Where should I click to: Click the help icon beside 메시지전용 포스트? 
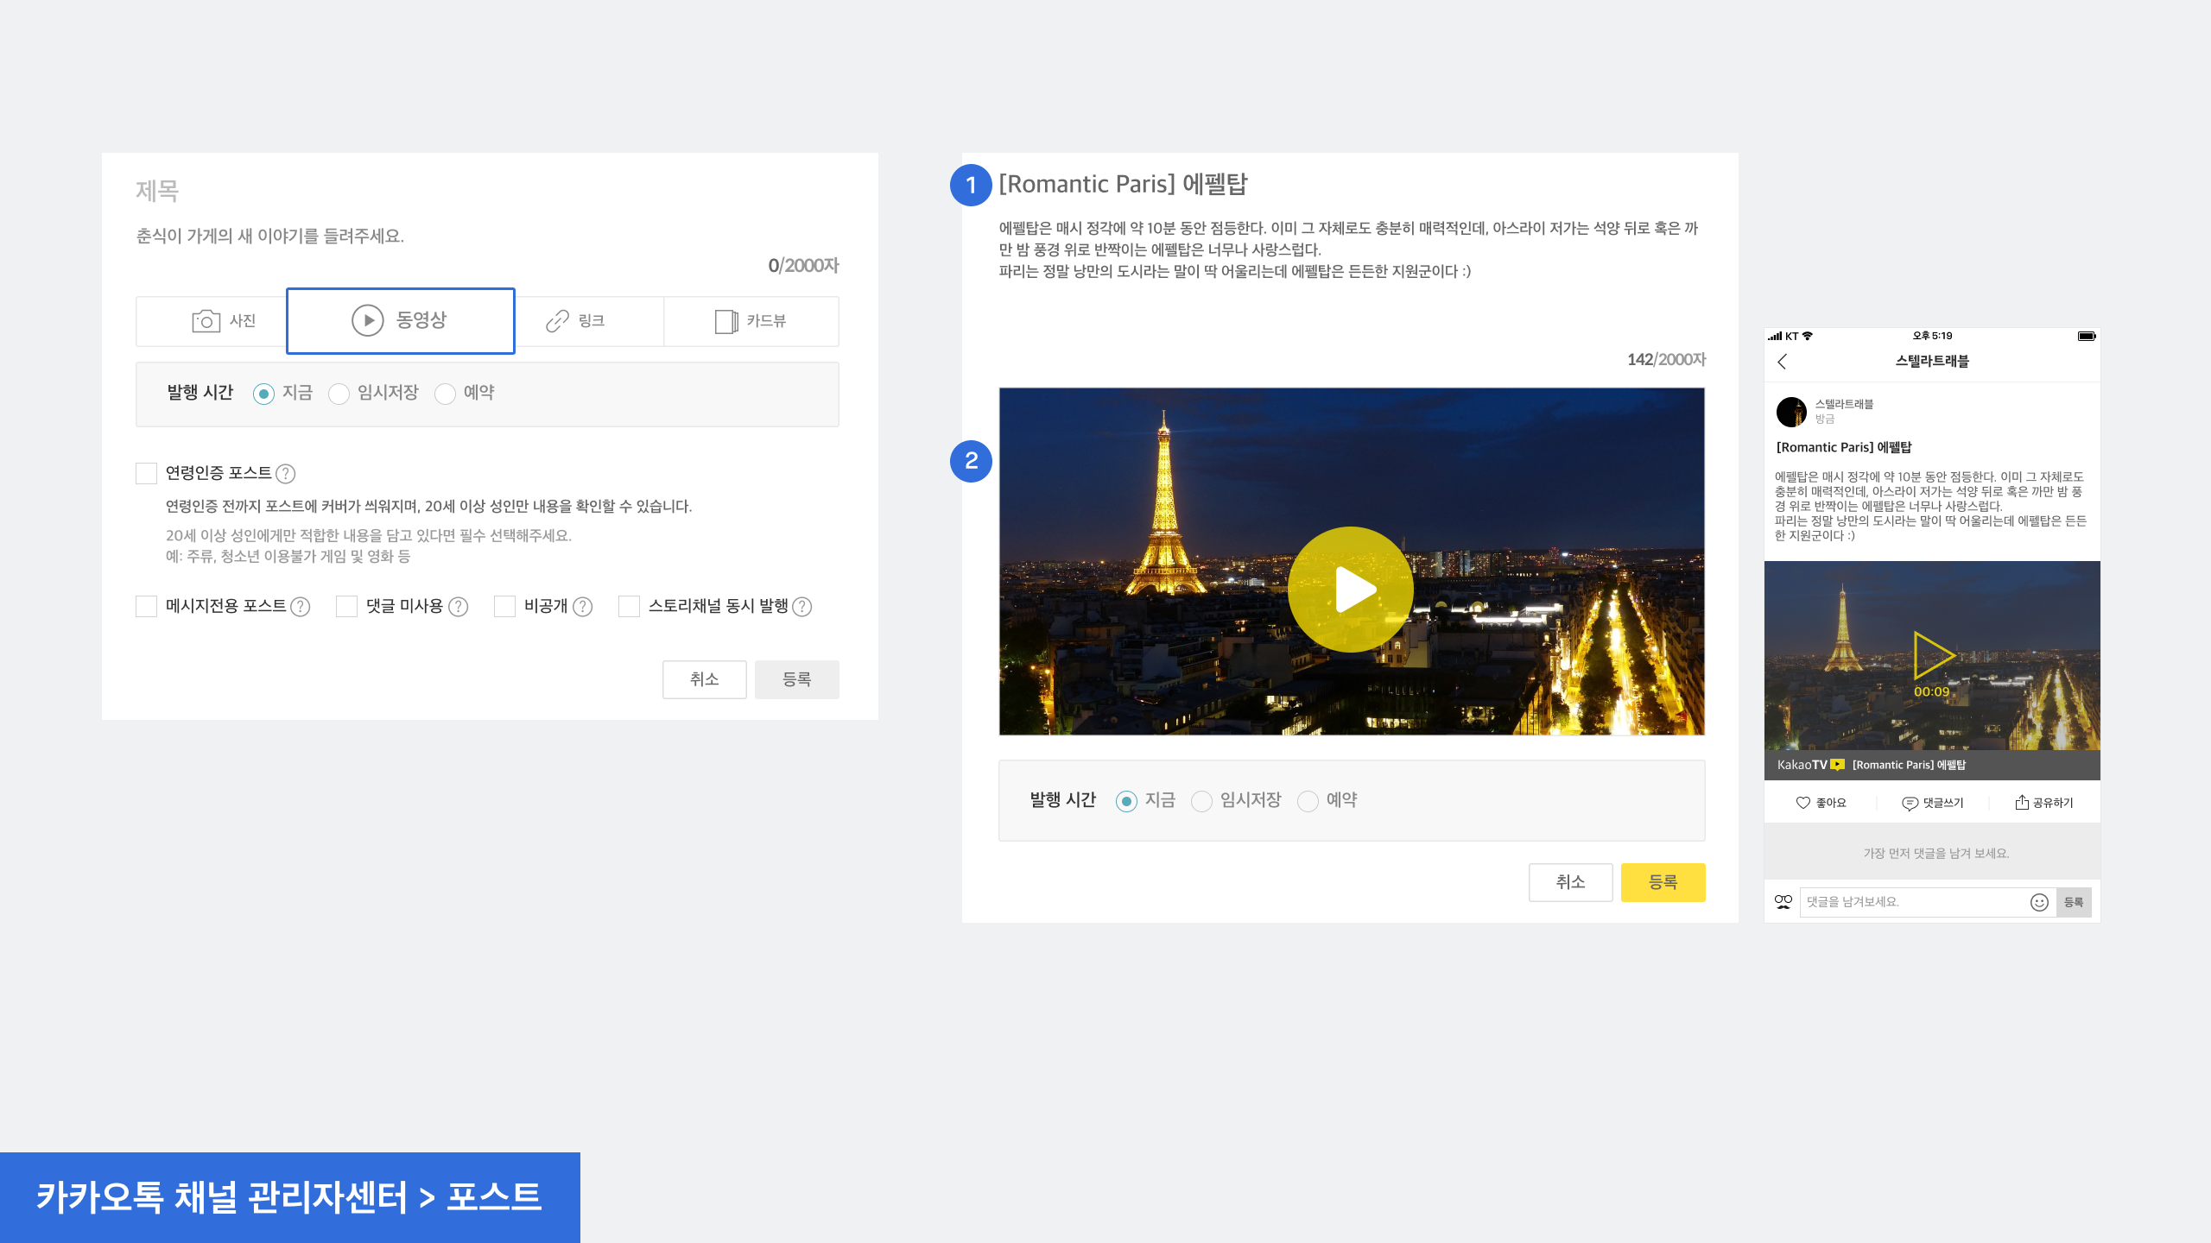click(300, 607)
